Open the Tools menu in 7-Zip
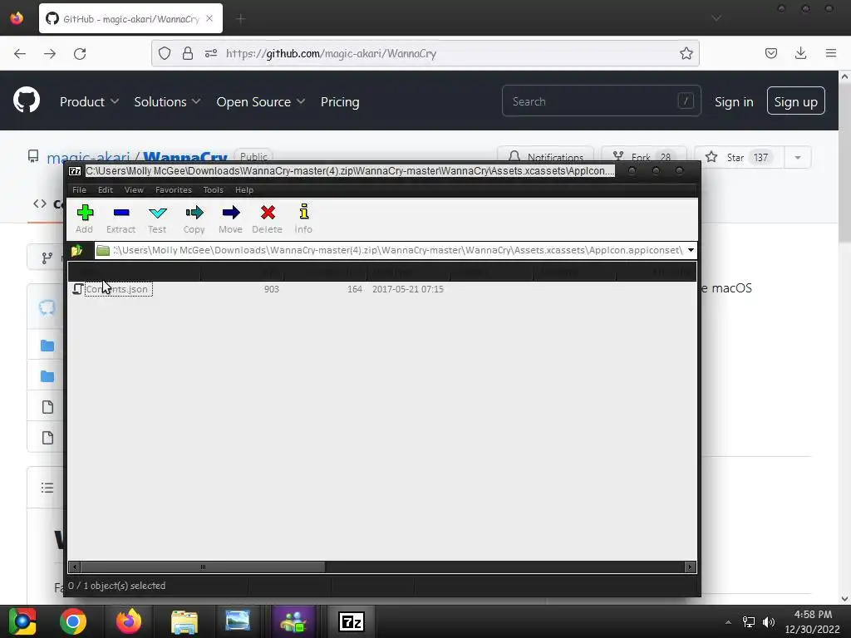 (x=213, y=190)
